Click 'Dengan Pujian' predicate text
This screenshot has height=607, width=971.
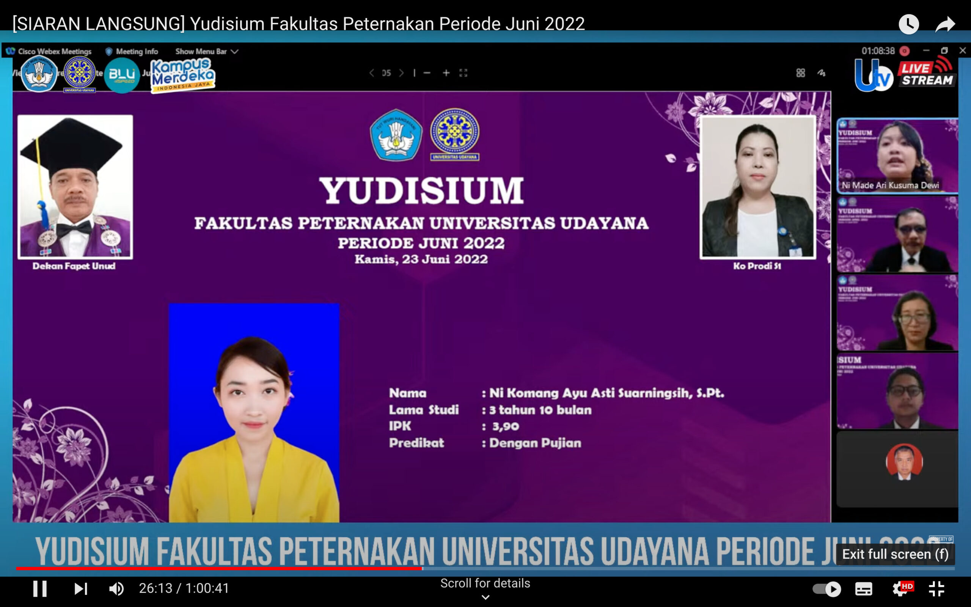[x=535, y=443]
